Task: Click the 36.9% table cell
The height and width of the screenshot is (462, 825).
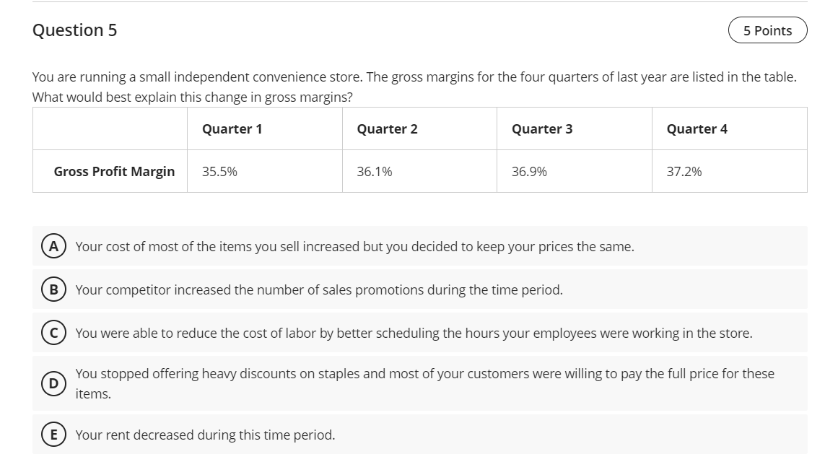Action: click(529, 172)
